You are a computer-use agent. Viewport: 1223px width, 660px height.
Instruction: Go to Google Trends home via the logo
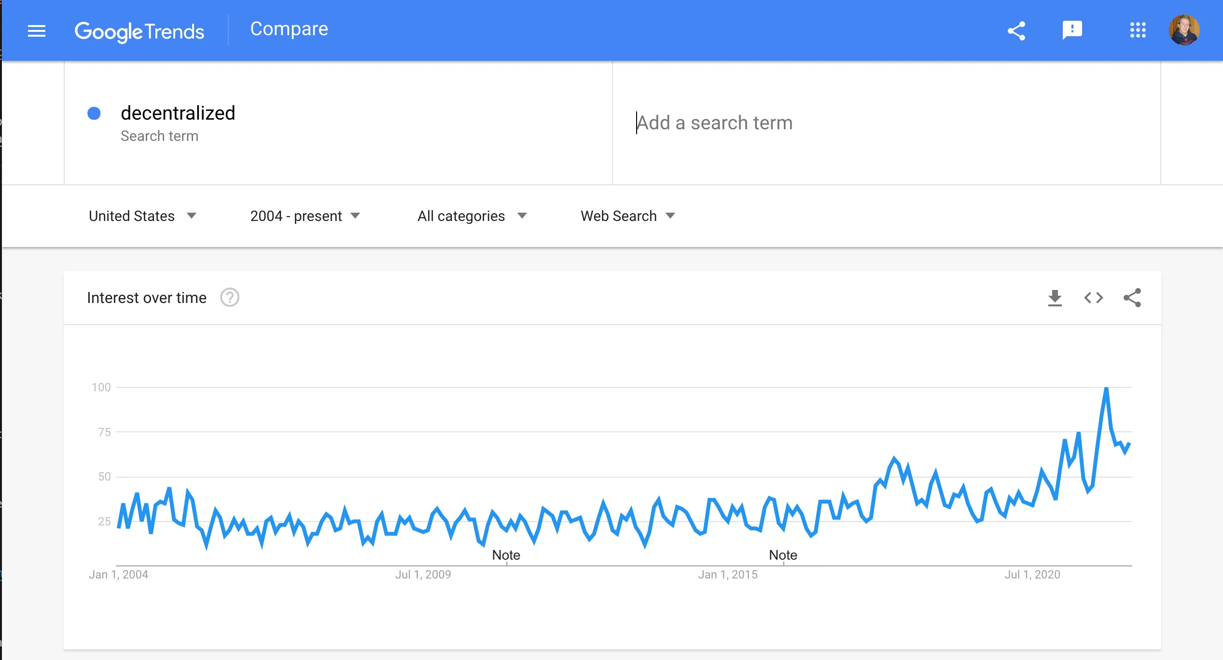(139, 30)
